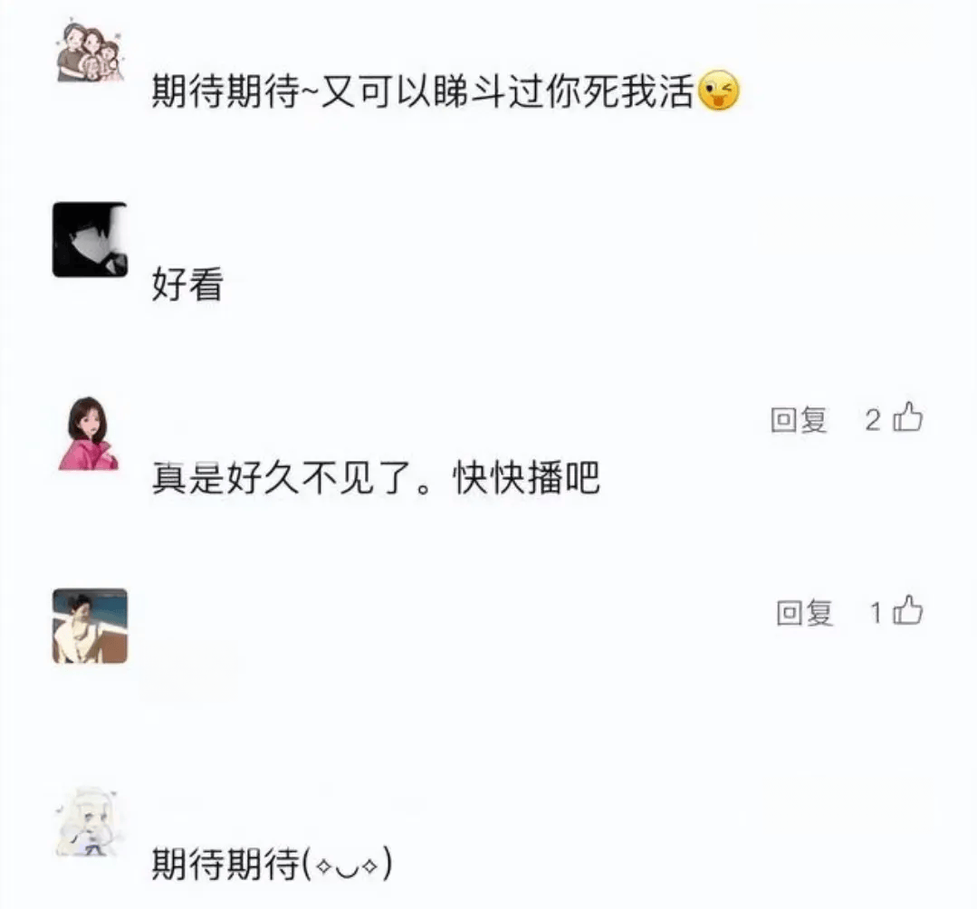Viewport: 977px width, 909px height.
Task: Open the white-shirt man avatar profile
Action: tap(90, 627)
